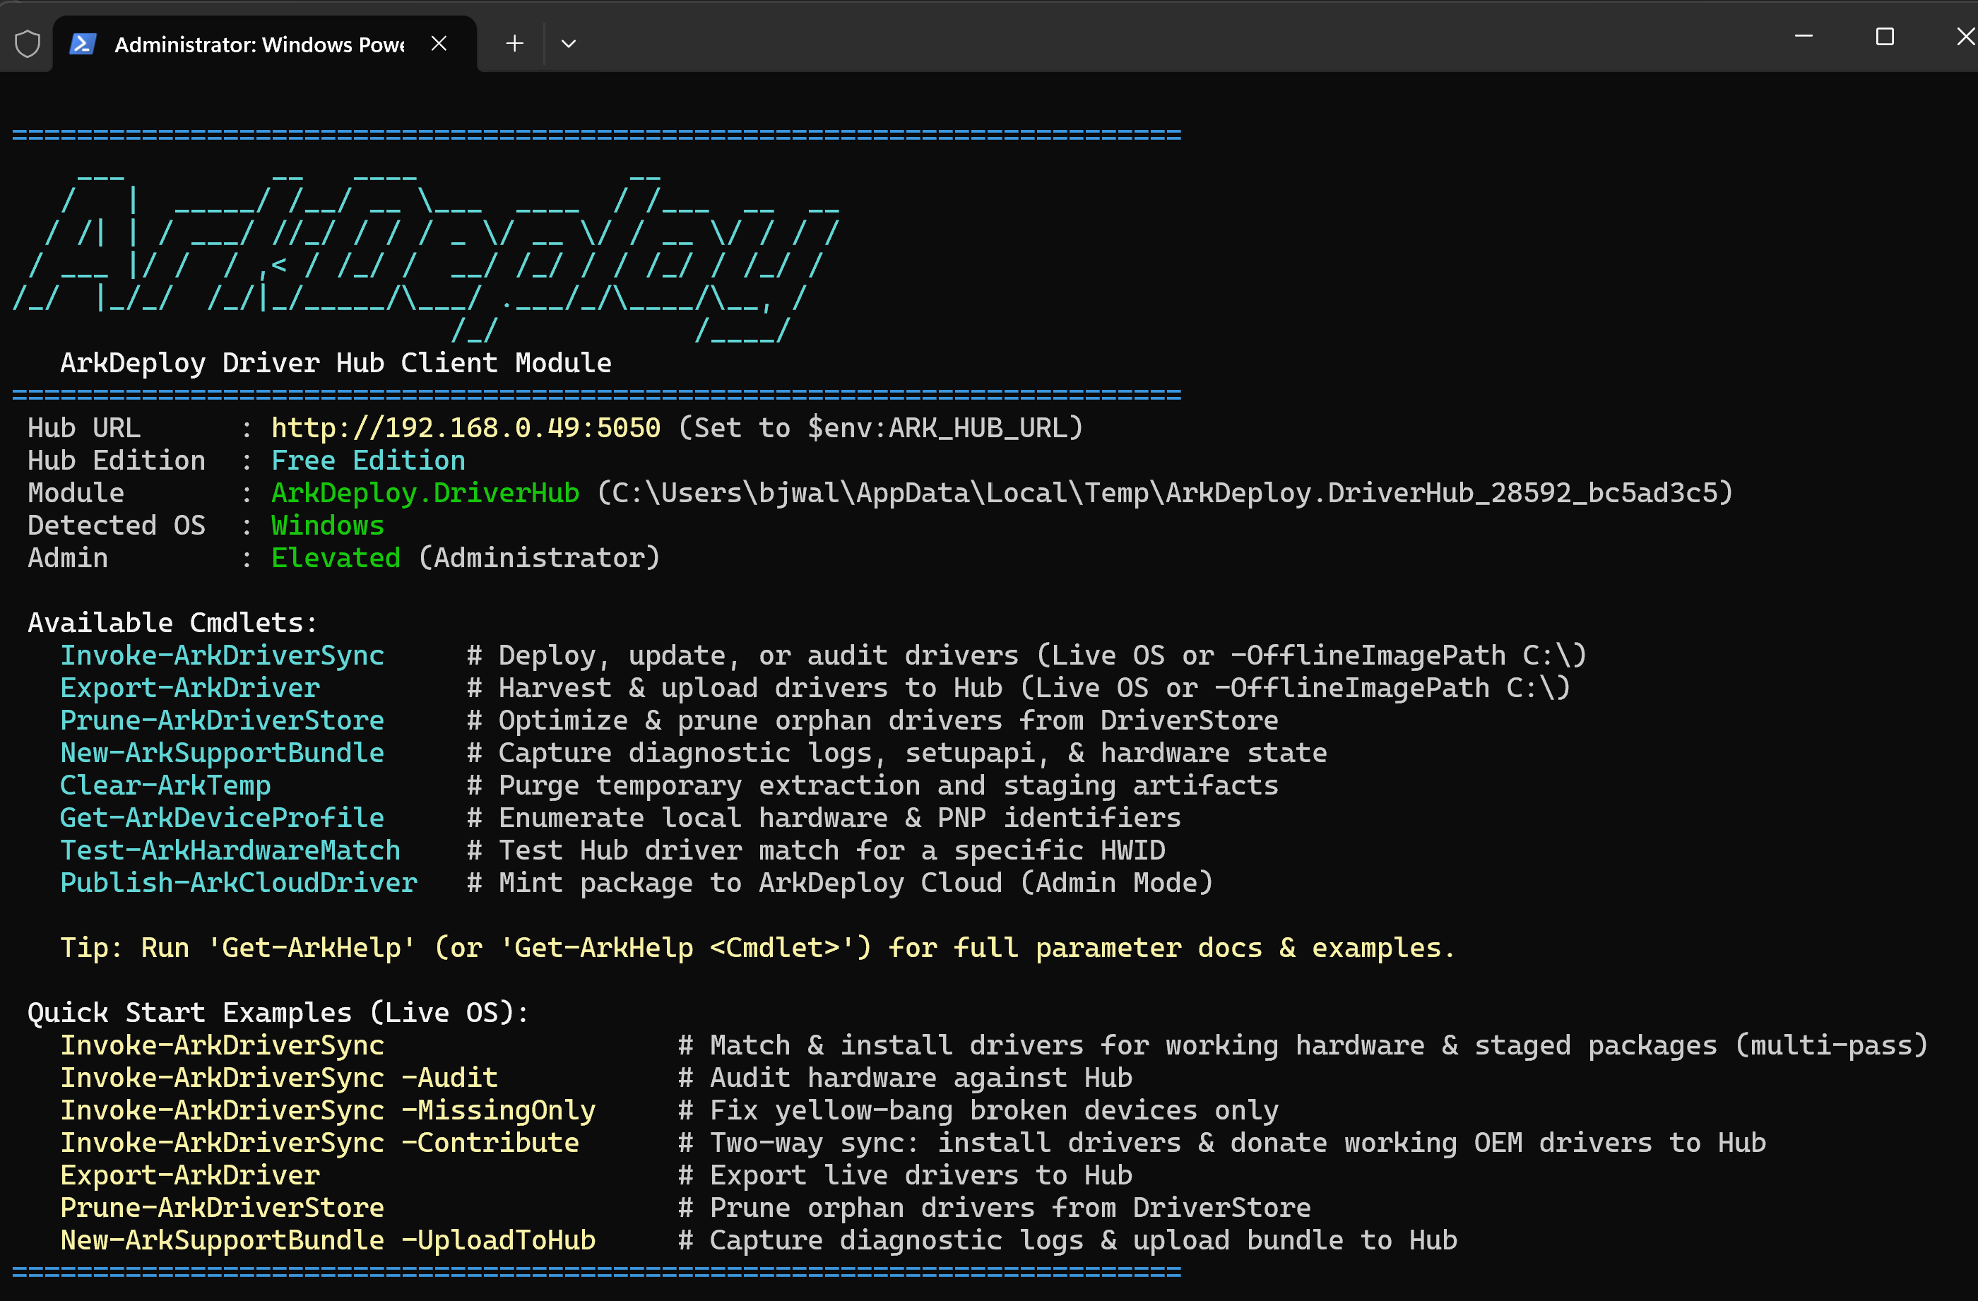This screenshot has height=1301, width=1978.
Task: Click the Test-ArkHardwareMatch cmdlet
Action: [230, 849]
